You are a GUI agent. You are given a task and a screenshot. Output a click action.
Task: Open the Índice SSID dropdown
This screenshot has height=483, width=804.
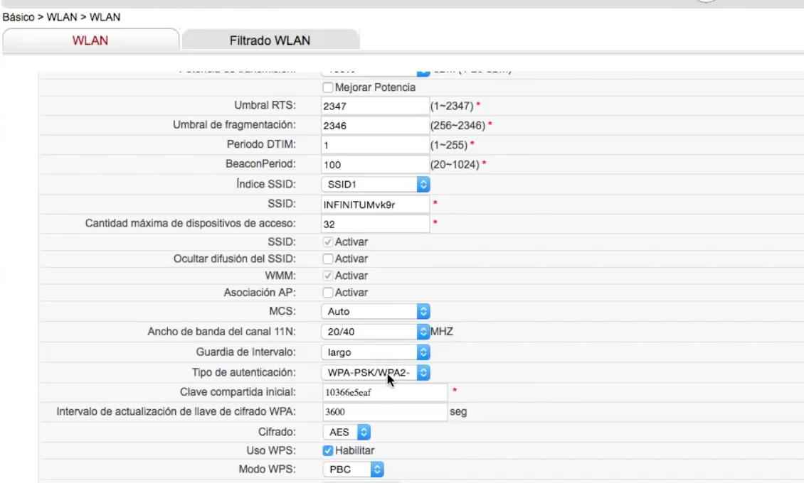coord(375,184)
